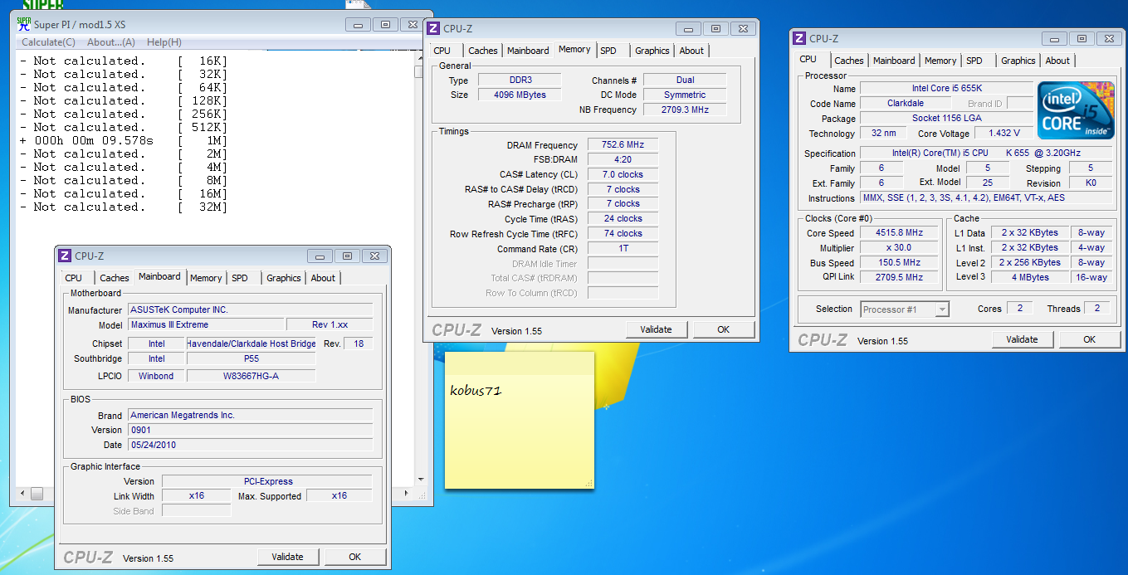Open Graphics tab in the processor CPU-Z window
This screenshot has width=1128, height=575.
[x=1018, y=61]
